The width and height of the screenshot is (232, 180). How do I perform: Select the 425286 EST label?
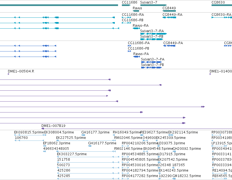[64, 170]
